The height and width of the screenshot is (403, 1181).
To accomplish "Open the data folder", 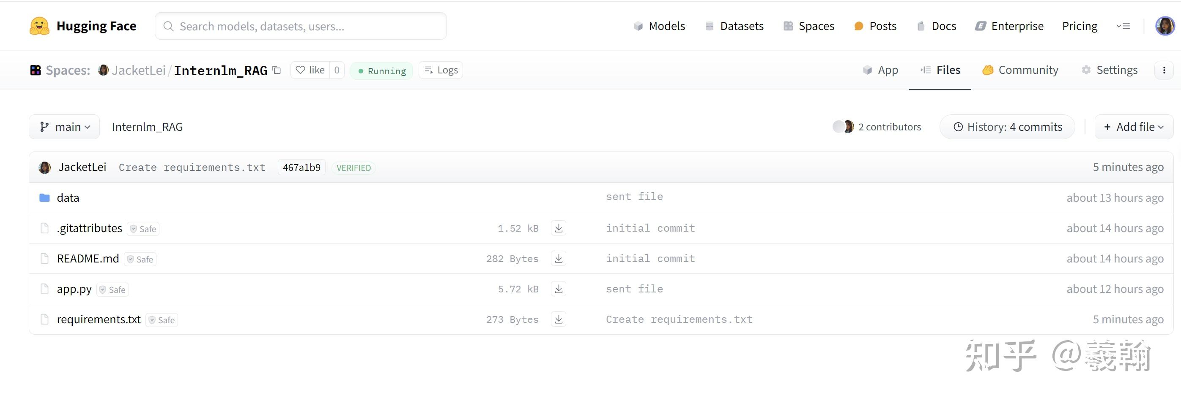I will [68, 197].
